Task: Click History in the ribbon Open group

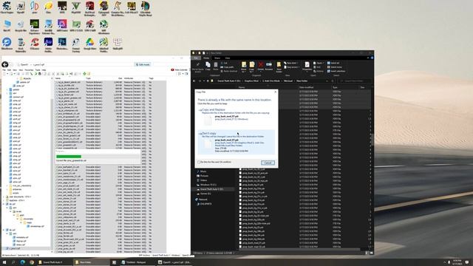Action: click(318, 71)
